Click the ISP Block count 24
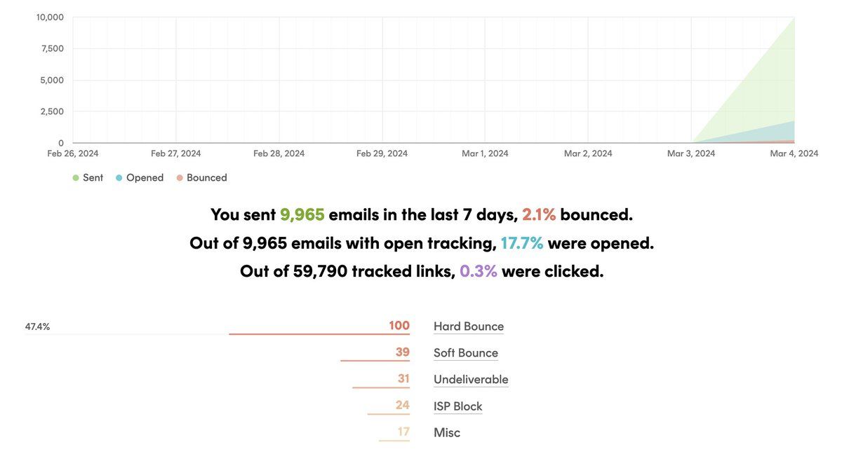Viewport: 842px width, 461px height. (402, 406)
